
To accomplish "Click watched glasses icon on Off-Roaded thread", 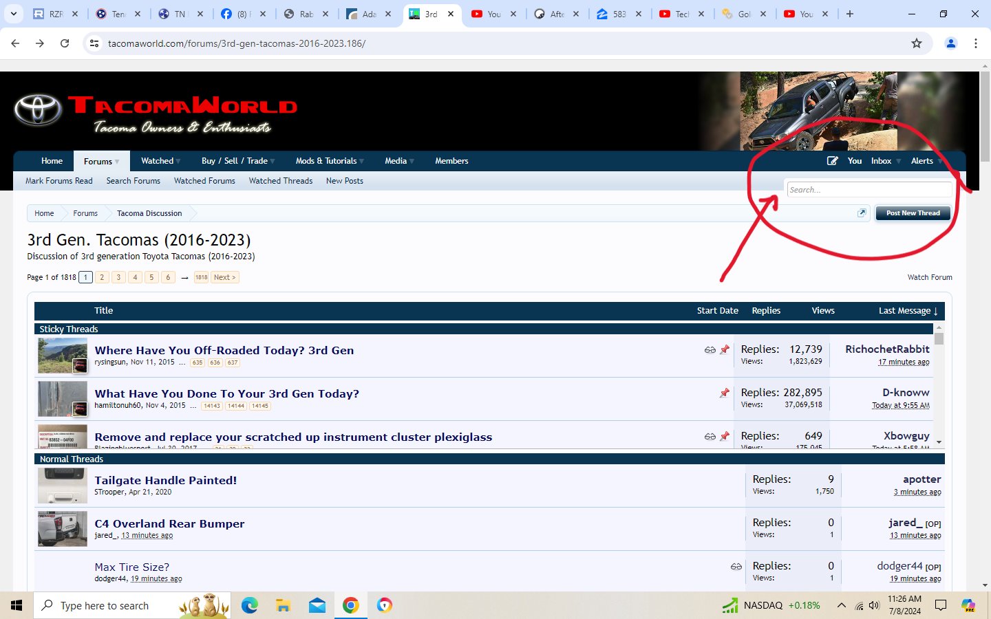I will [710, 350].
